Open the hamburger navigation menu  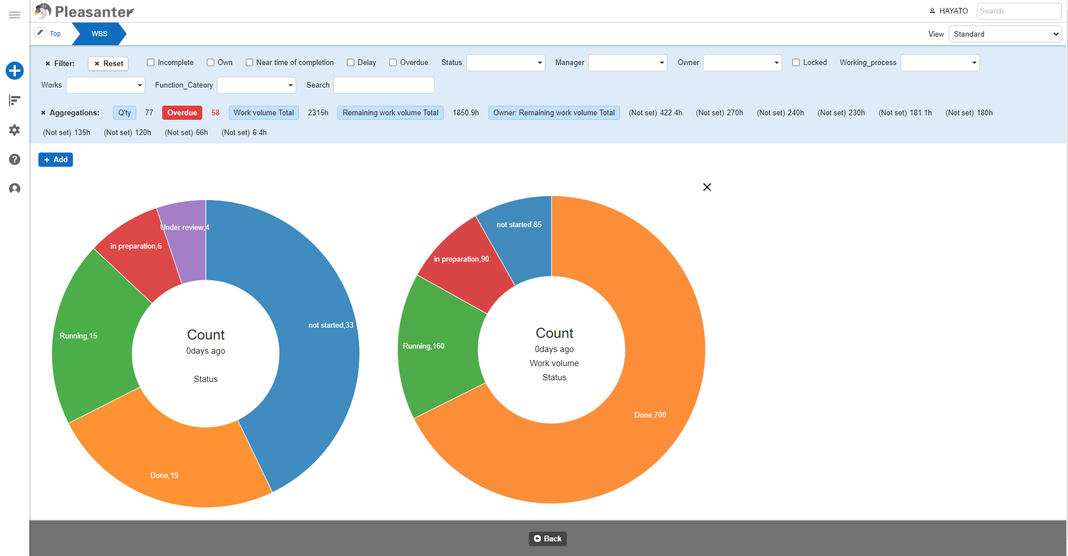click(x=15, y=15)
